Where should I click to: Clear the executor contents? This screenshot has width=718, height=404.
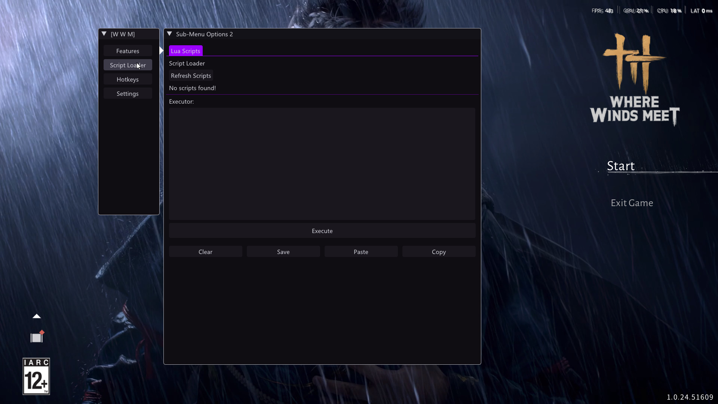(x=206, y=252)
